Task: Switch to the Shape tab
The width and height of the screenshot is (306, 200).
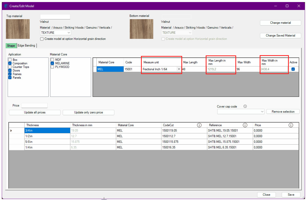Action: coord(11,45)
